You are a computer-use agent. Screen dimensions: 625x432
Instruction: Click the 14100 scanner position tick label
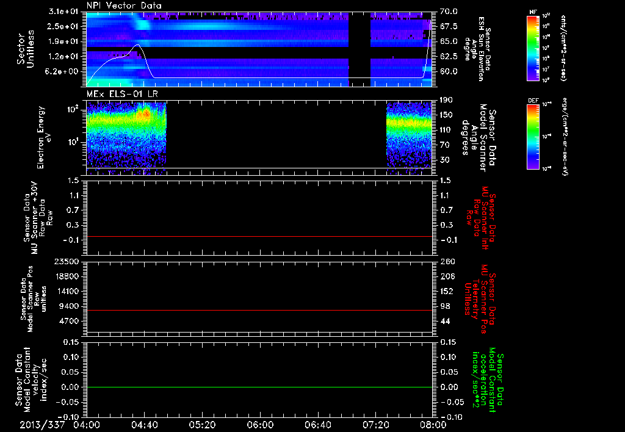(x=66, y=291)
